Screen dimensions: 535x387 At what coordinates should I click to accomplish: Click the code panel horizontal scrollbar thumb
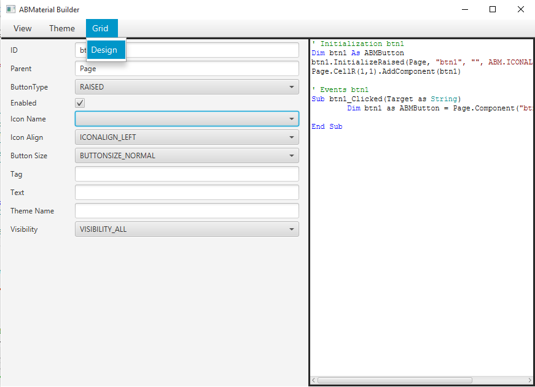click(x=395, y=380)
